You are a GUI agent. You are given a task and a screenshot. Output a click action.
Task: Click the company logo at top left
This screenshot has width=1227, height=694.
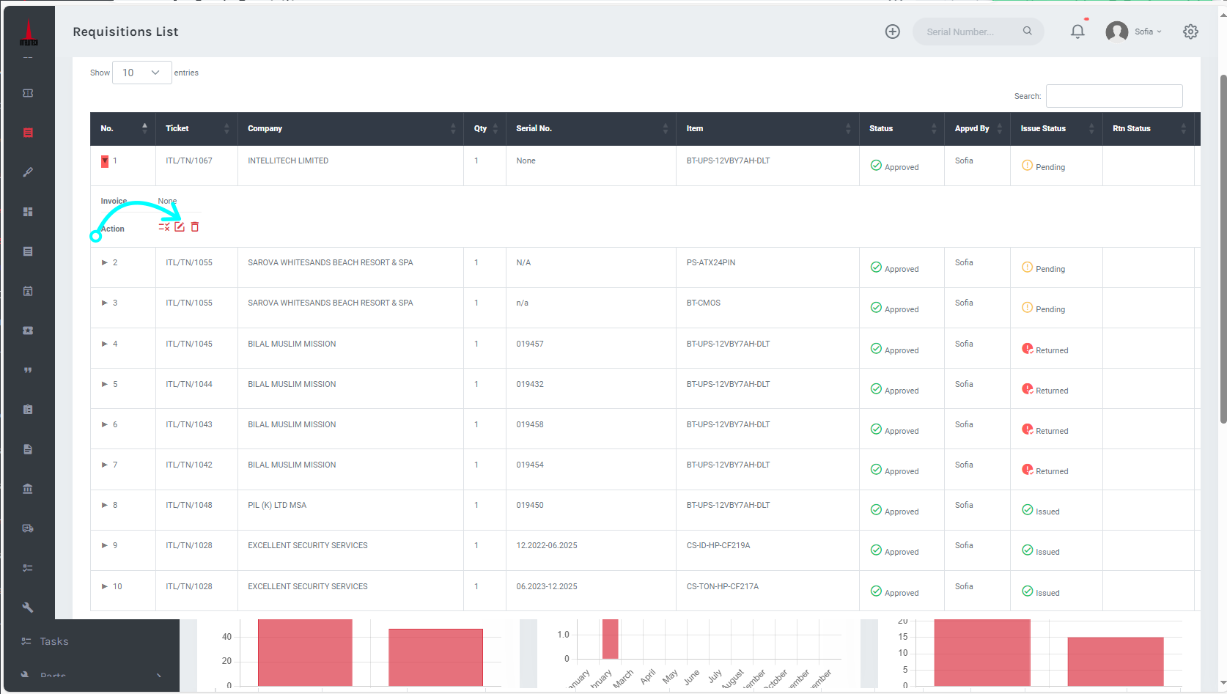point(29,33)
